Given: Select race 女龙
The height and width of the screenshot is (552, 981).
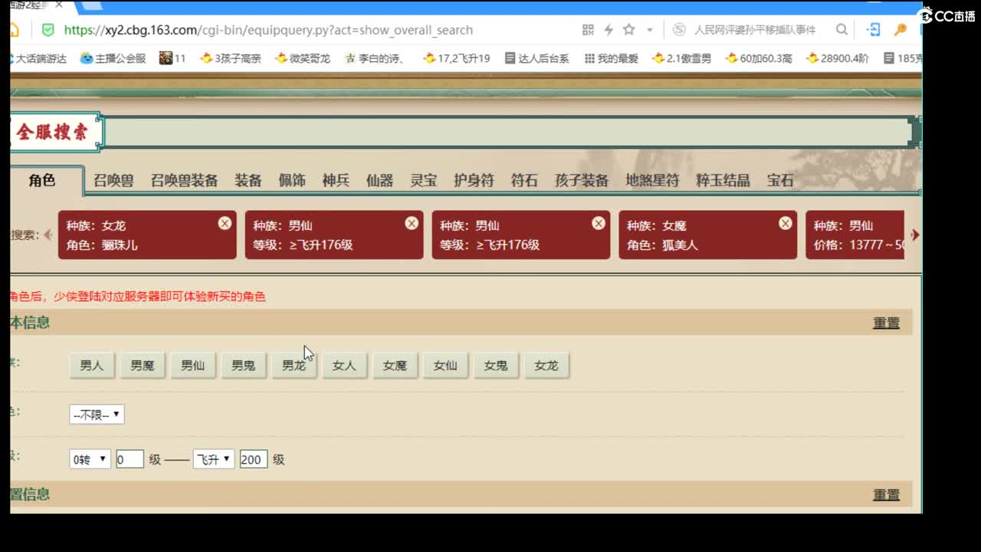Looking at the screenshot, I should click(546, 366).
